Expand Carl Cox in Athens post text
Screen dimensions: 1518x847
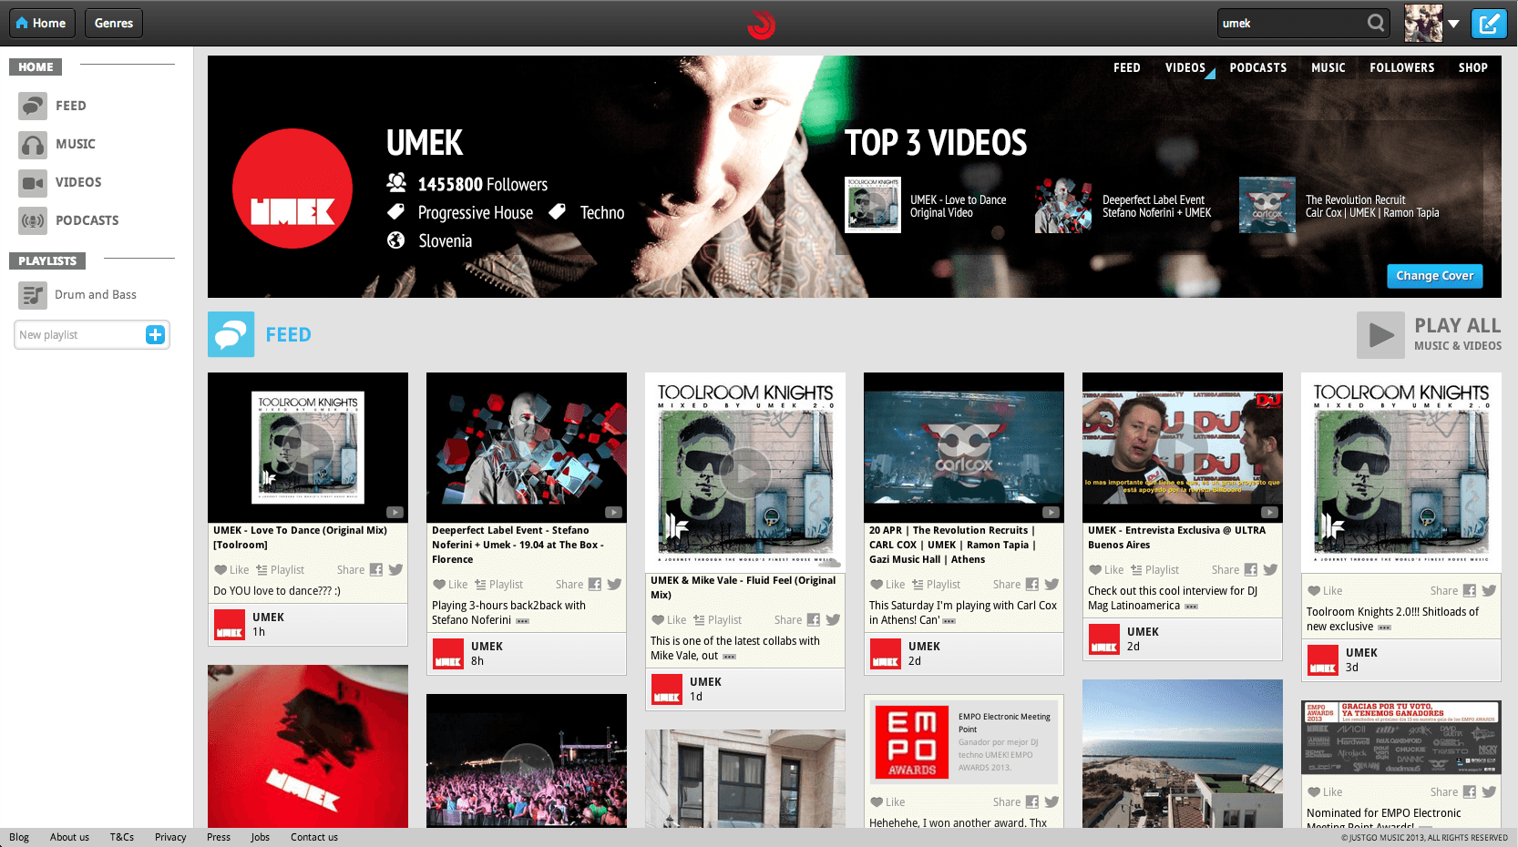click(949, 621)
